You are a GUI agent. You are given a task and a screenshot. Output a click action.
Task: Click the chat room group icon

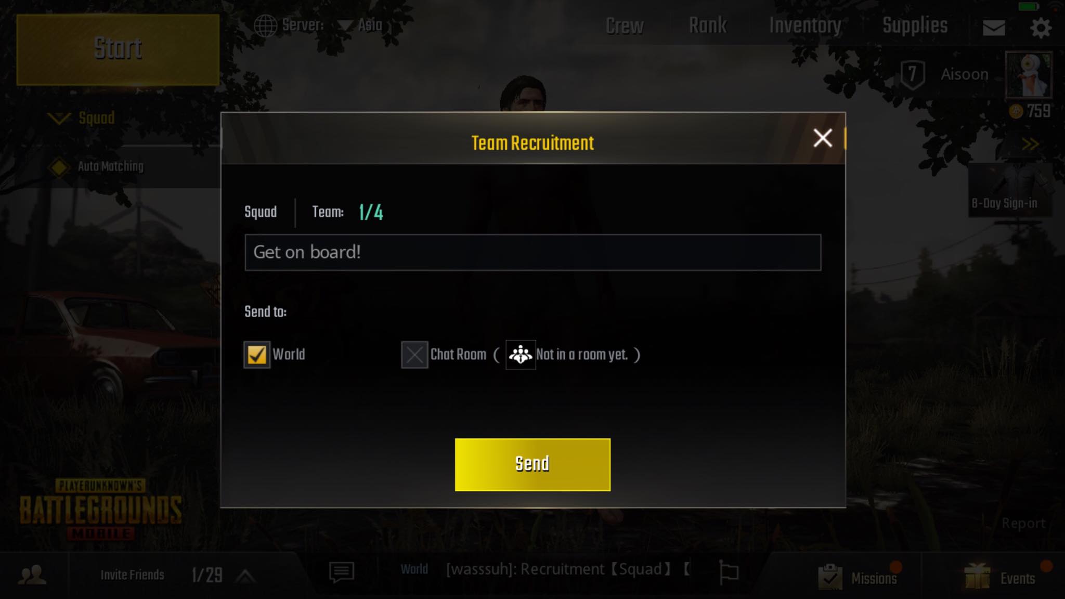pyautogui.click(x=521, y=355)
